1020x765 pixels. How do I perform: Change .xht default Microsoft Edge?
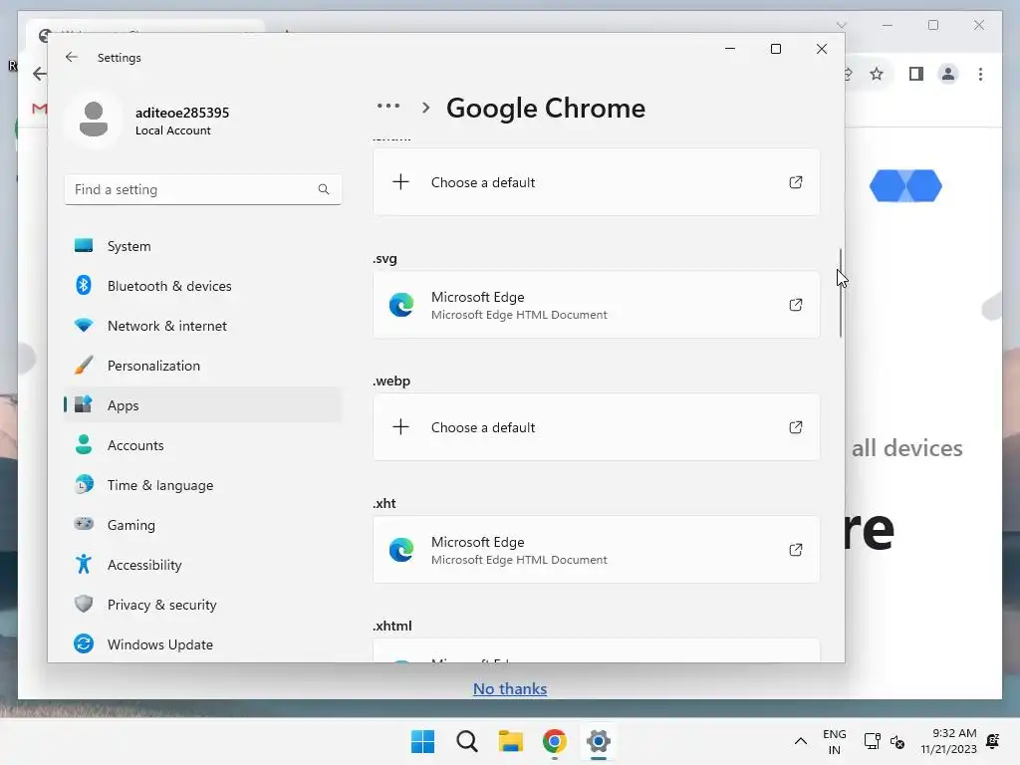597,550
